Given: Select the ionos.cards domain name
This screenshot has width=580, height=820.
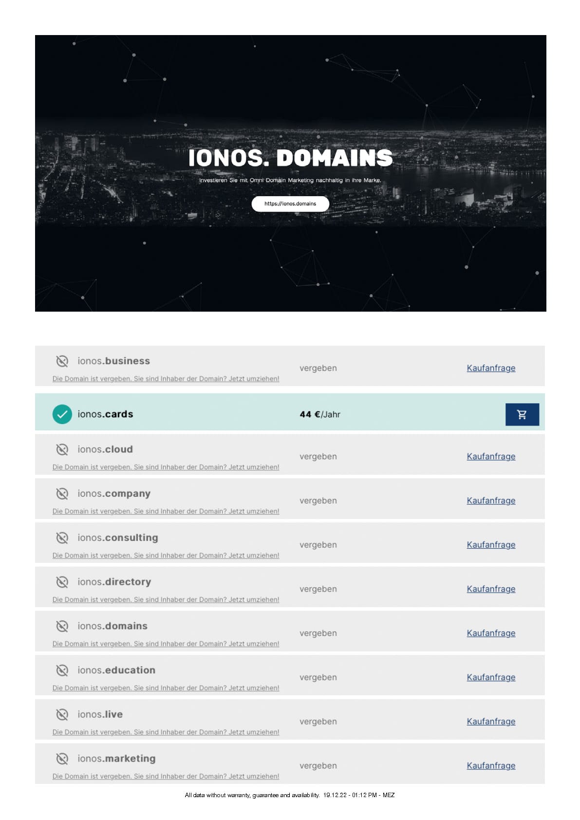Looking at the screenshot, I should 105,414.
